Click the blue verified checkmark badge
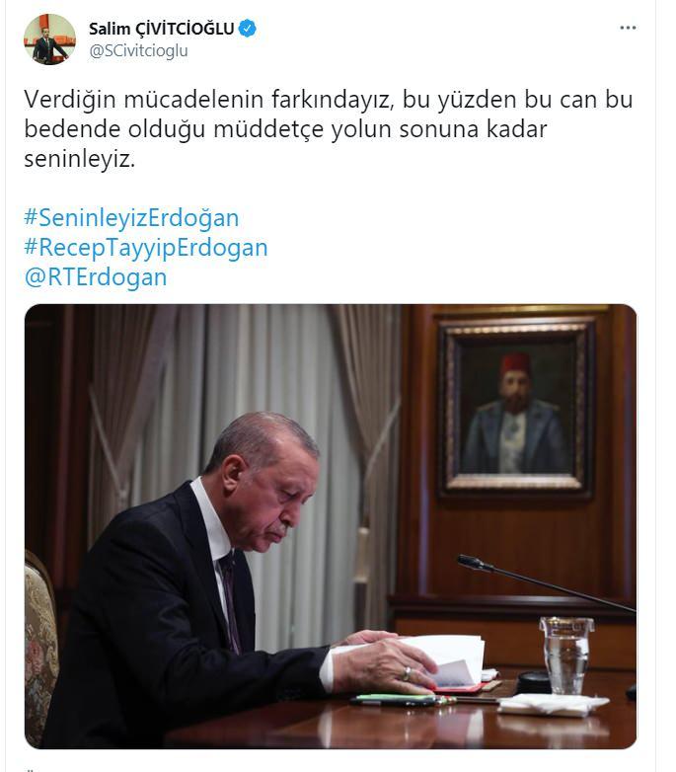The image size is (676, 772). click(248, 29)
